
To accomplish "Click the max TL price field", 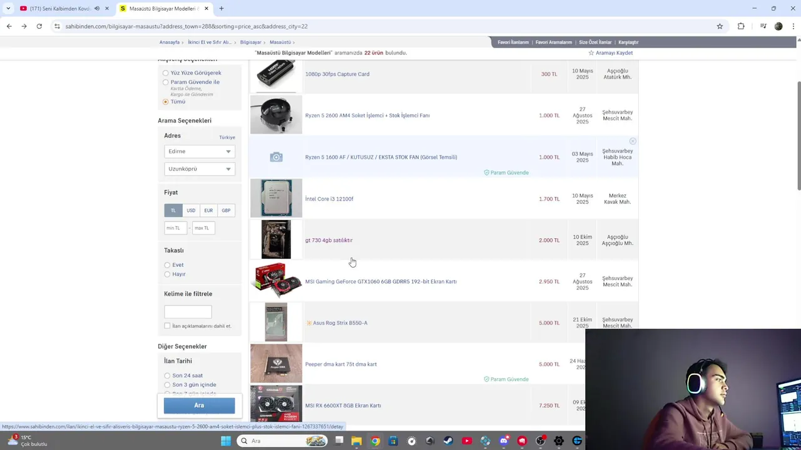I will click(203, 228).
